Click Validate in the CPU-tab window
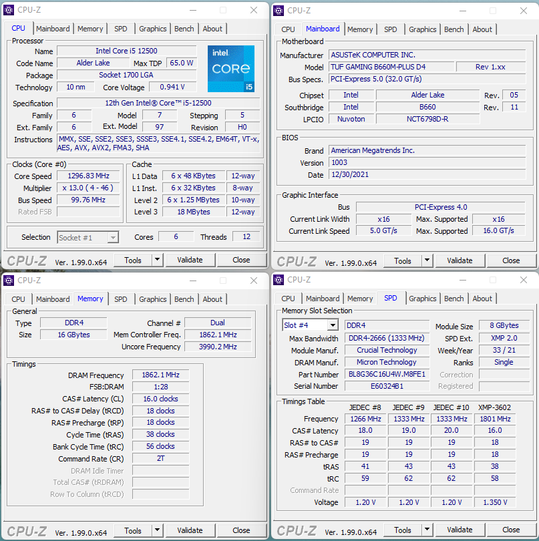The width and height of the screenshot is (539, 541). click(190, 260)
